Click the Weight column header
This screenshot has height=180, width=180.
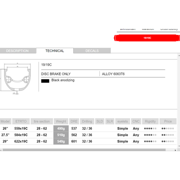pos(61,121)
